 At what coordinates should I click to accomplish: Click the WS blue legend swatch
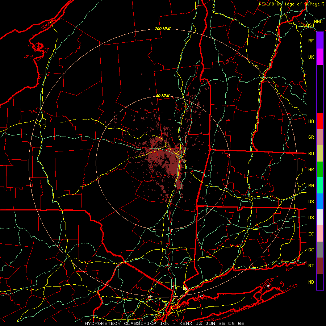(320, 201)
